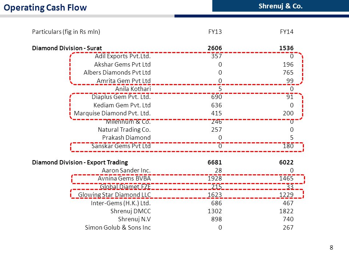Image resolution: width=349 pixels, height=262 pixels.
Task: Click Kediam Gem FY13 value 636
Action: tap(217, 105)
